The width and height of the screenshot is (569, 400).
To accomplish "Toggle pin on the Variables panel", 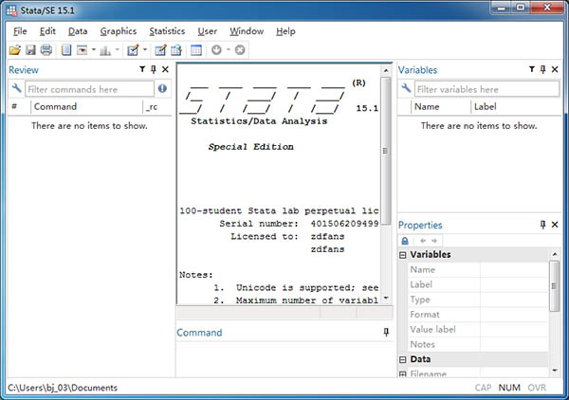I will click(x=543, y=70).
